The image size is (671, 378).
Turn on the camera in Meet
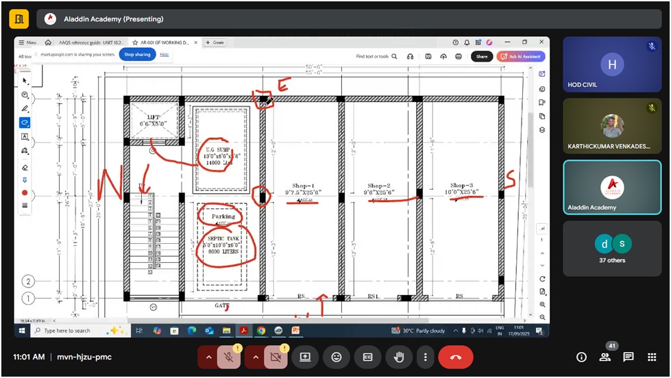(x=276, y=357)
